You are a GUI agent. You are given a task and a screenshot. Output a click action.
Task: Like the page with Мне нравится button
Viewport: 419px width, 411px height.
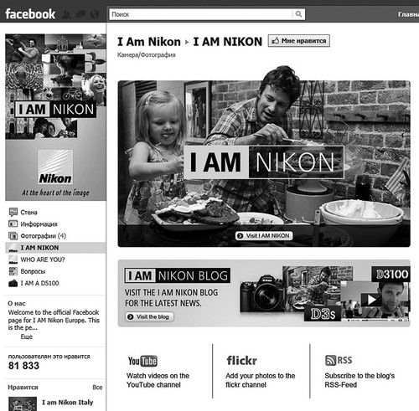coord(298,41)
